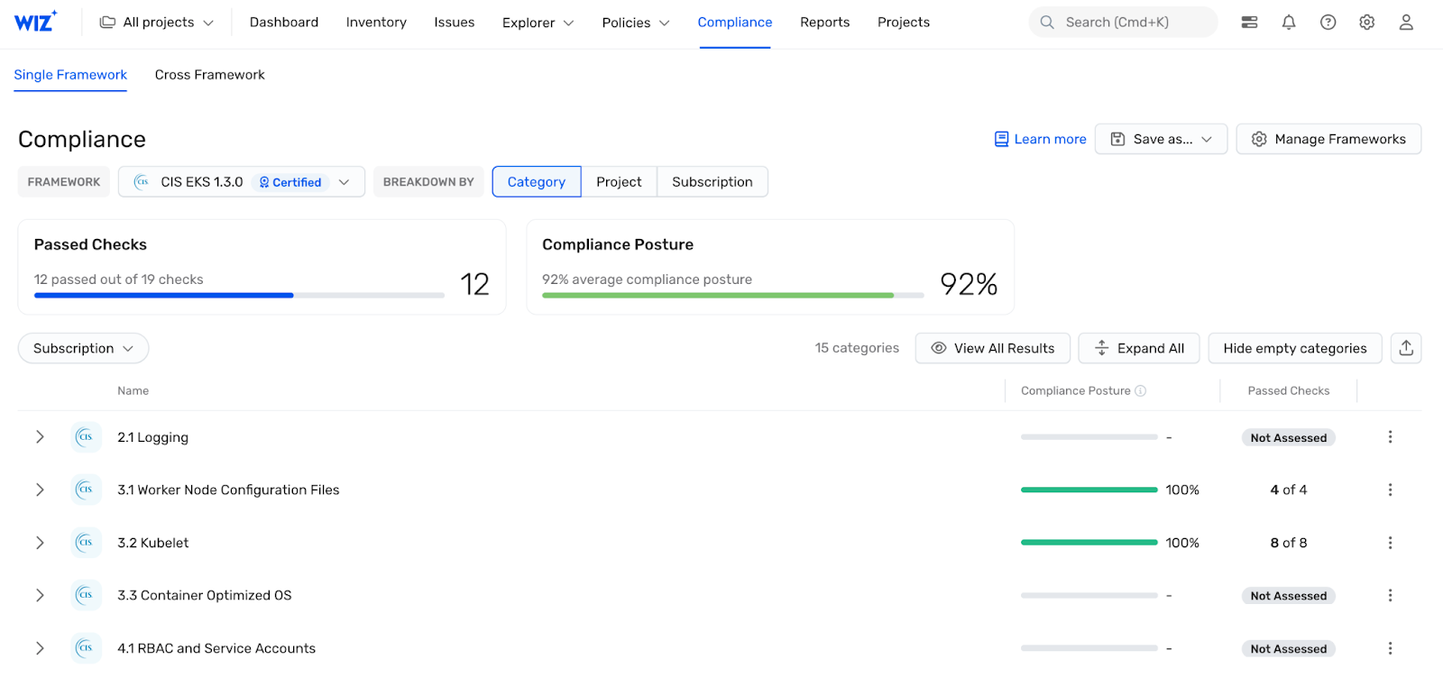Open the Policies menu dropdown
This screenshot has height=678, width=1443.
[636, 23]
